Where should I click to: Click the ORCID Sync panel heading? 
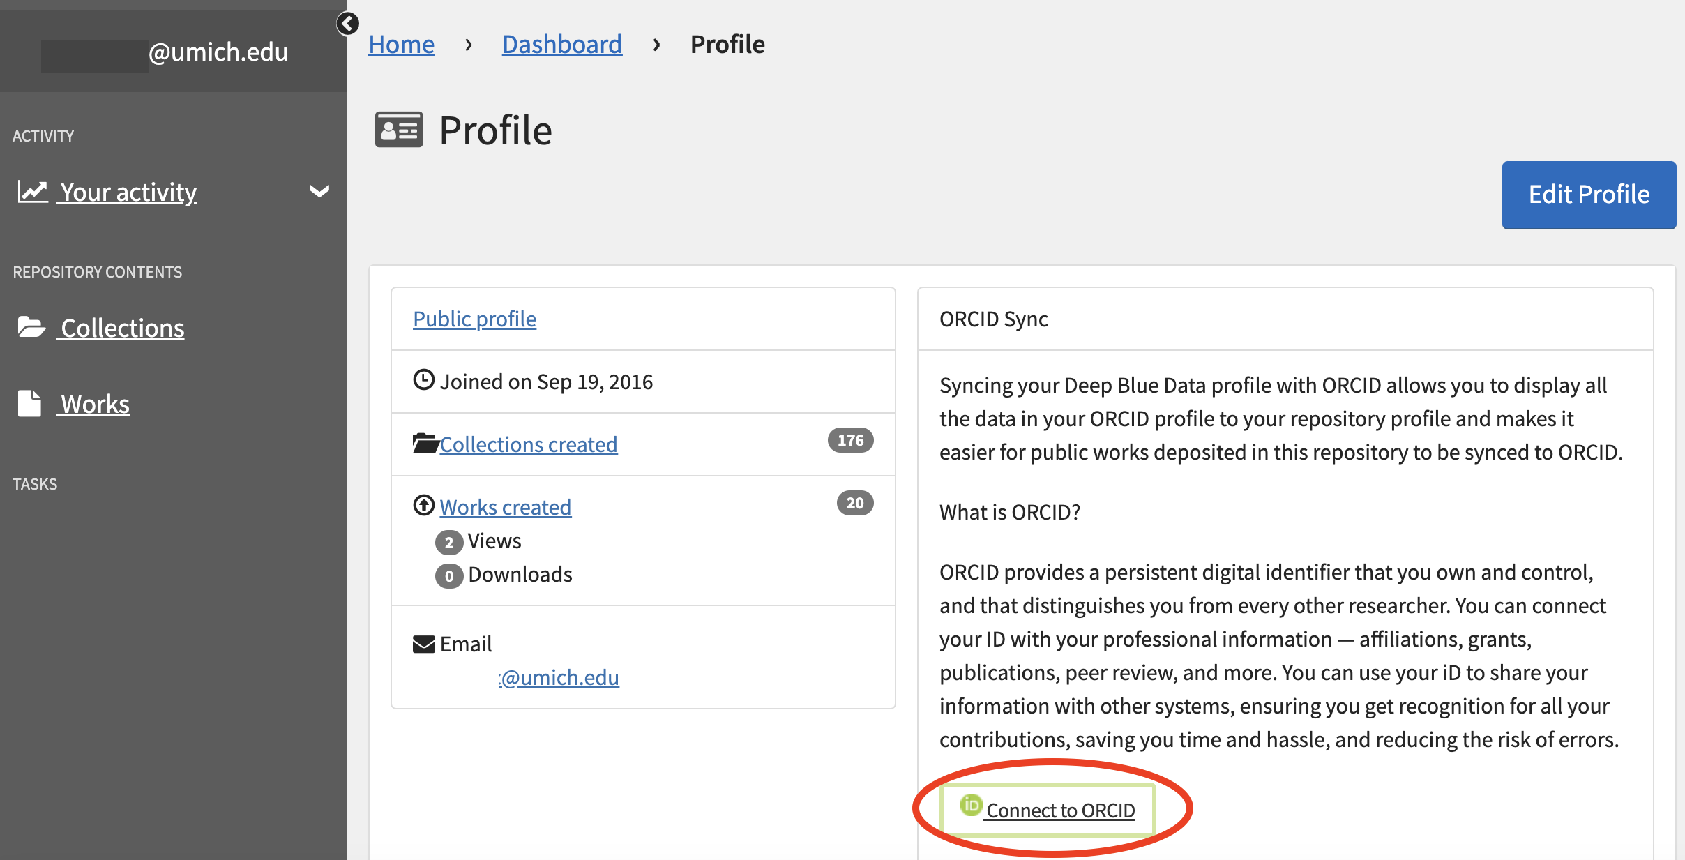[x=993, y=319]
